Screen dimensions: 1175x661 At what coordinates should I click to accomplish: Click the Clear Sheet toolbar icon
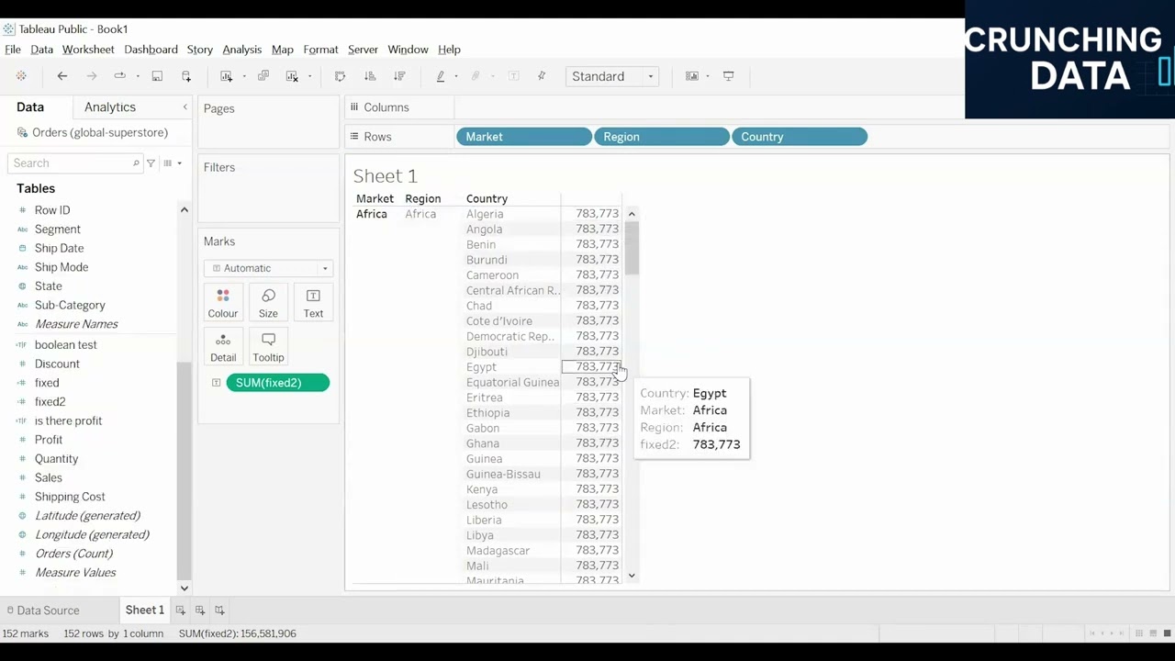(292, 76)
